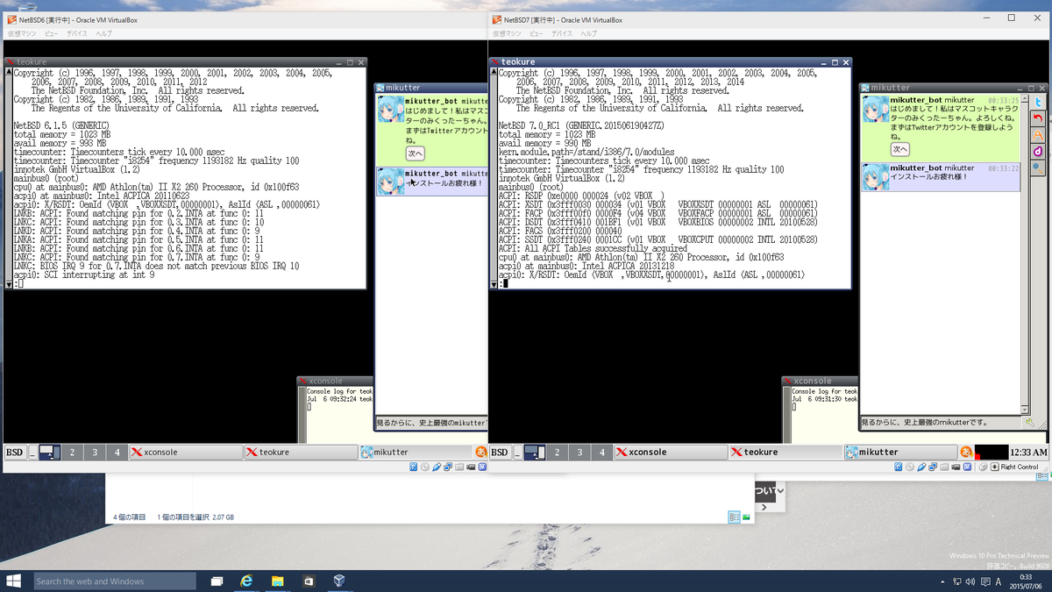
Task: Open ビュー menu in NetBSD6 window
Action: coord(52,33)
